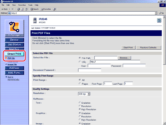The image size is (166, 125).
Task: Click the scrollbar down arrow
Action: click(x=164, y=123)
